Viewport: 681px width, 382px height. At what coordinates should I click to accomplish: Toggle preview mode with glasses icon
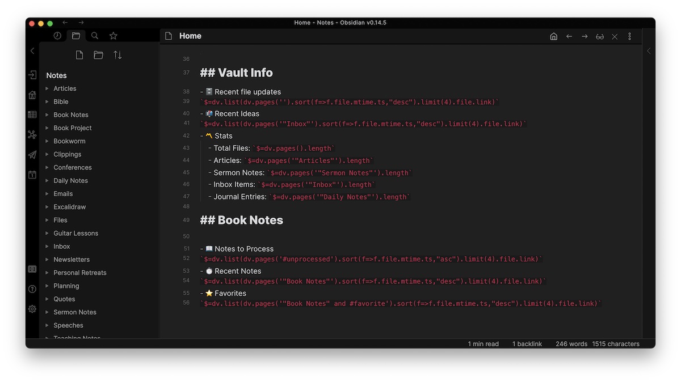point(600,36)
